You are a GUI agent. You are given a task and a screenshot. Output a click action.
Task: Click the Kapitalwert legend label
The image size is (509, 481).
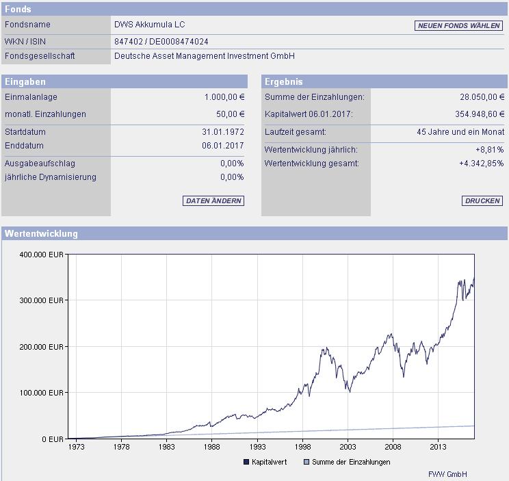269,462
